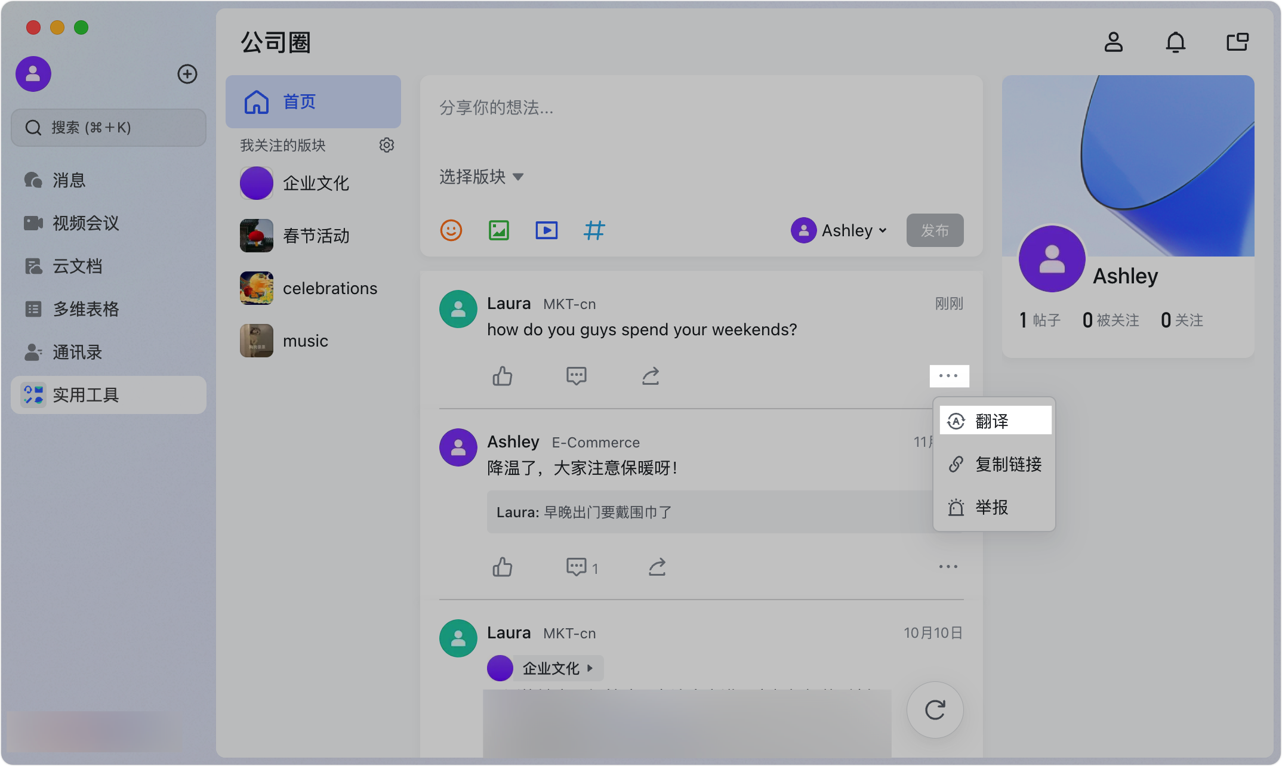The height and width of the screenshot is (766, 1282).
Task: Select 举报 from the context menu
Action: 995,507
